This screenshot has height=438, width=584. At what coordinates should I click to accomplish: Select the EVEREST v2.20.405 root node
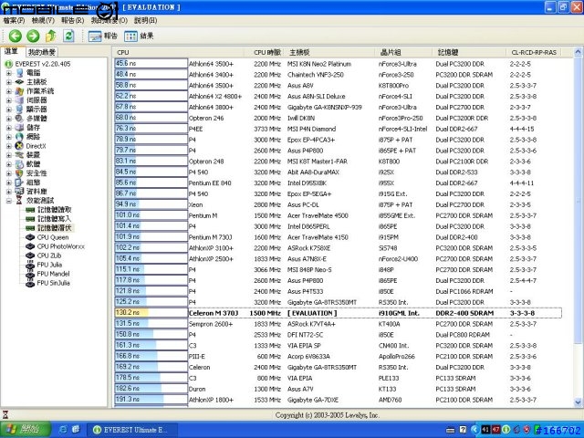(43, 64)
